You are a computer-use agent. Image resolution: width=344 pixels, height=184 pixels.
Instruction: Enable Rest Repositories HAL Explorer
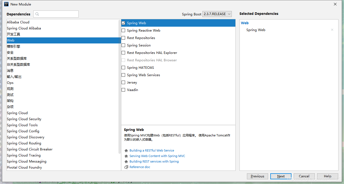coord(123,53)
